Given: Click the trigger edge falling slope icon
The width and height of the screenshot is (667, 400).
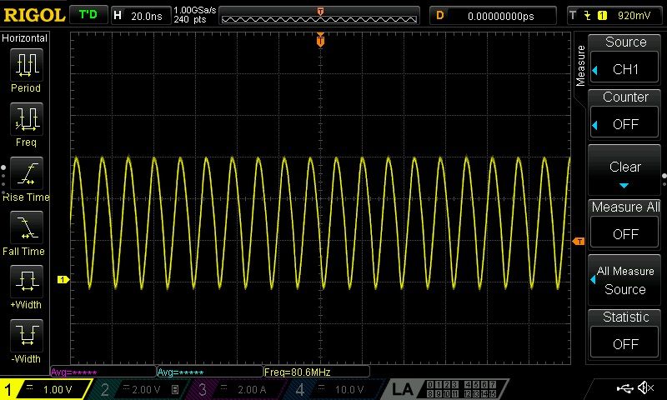Looking at the screenshot, I should coord(588,16).
